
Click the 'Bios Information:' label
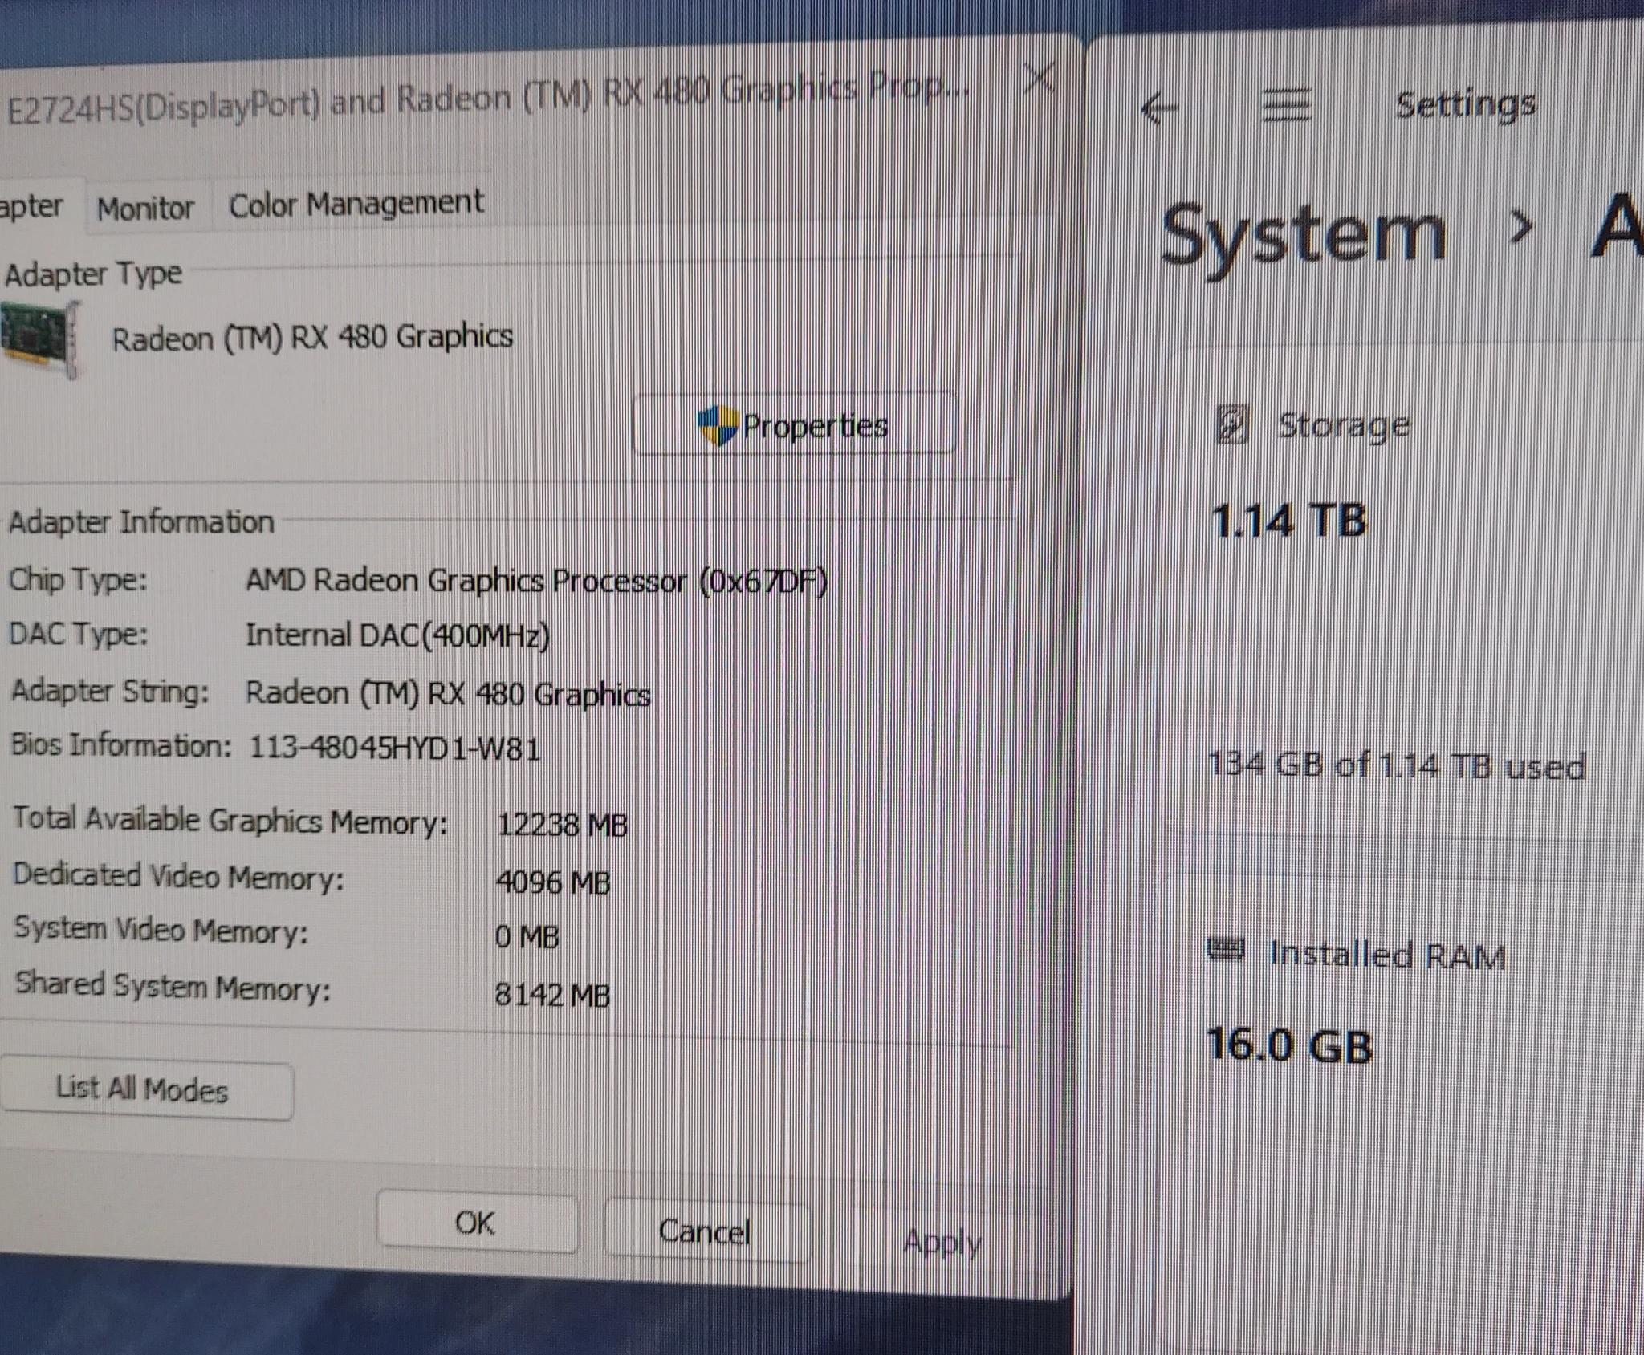120,744
